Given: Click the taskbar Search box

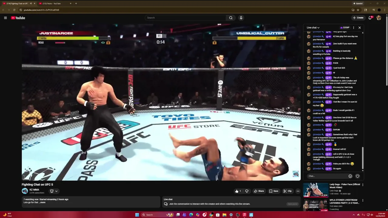Looking at the screenshot, I should (158, 215).
